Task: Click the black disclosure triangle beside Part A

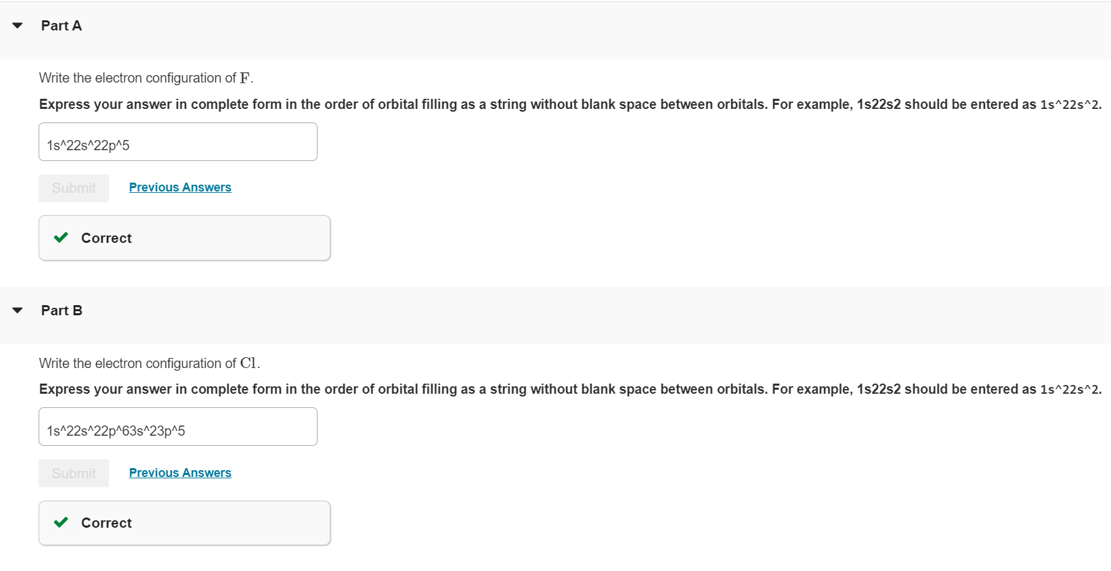Action: pyautogui.click(x=17, y=26)
